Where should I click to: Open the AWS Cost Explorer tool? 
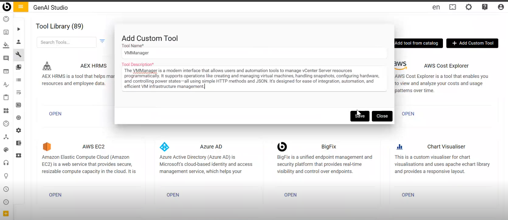click(408, 114)
